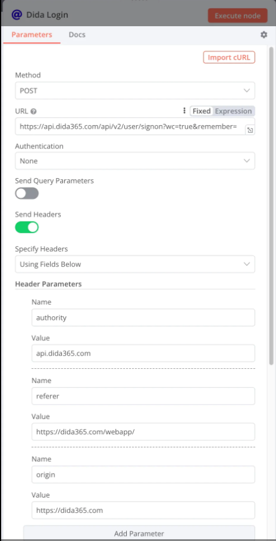Click the Add Parameter button
Screen dimensions: 276x541
coord(139,533)
